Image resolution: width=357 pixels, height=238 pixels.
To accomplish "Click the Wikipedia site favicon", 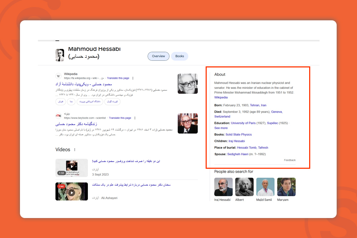I will tap(59, 76).
